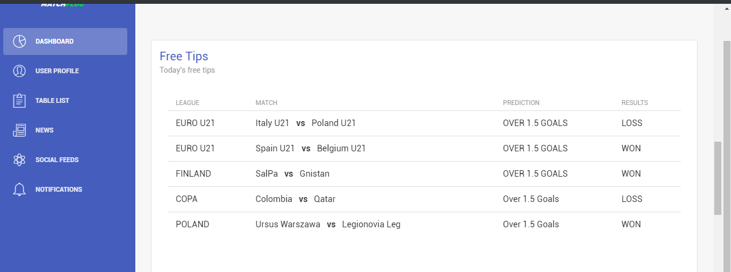The width and height of the screenshot is (731, 272).
Task: Click the Dashboard pie chart icon
Action: [x=19, y=41]
